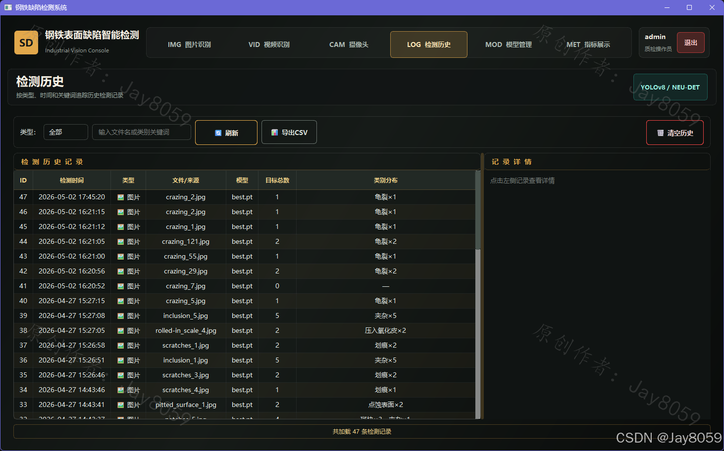This screenshot has width=724, height=451.
Task: Click the admin user name label
Action: 655,37
